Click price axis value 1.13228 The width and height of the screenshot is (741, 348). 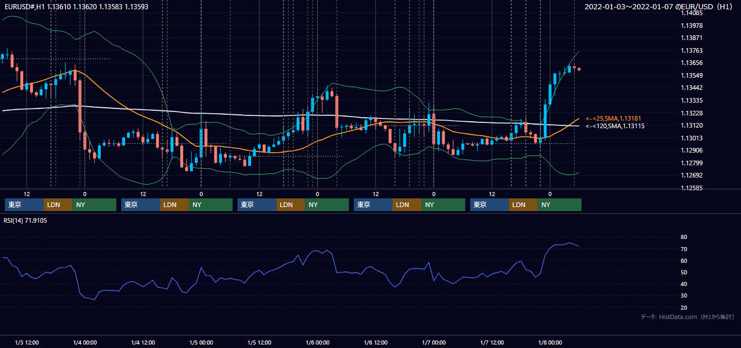691,113
